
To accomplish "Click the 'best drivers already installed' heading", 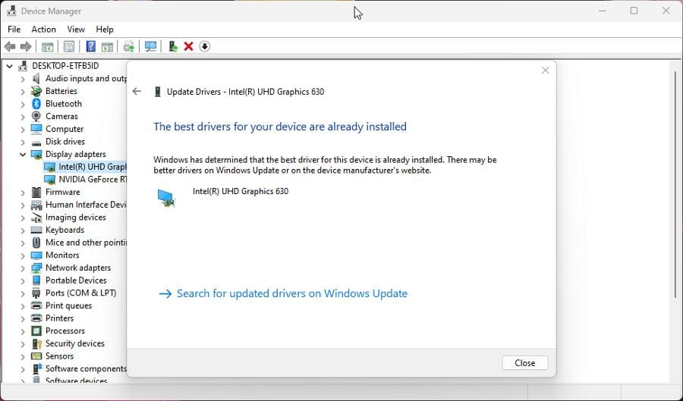I will pos(280,127).
